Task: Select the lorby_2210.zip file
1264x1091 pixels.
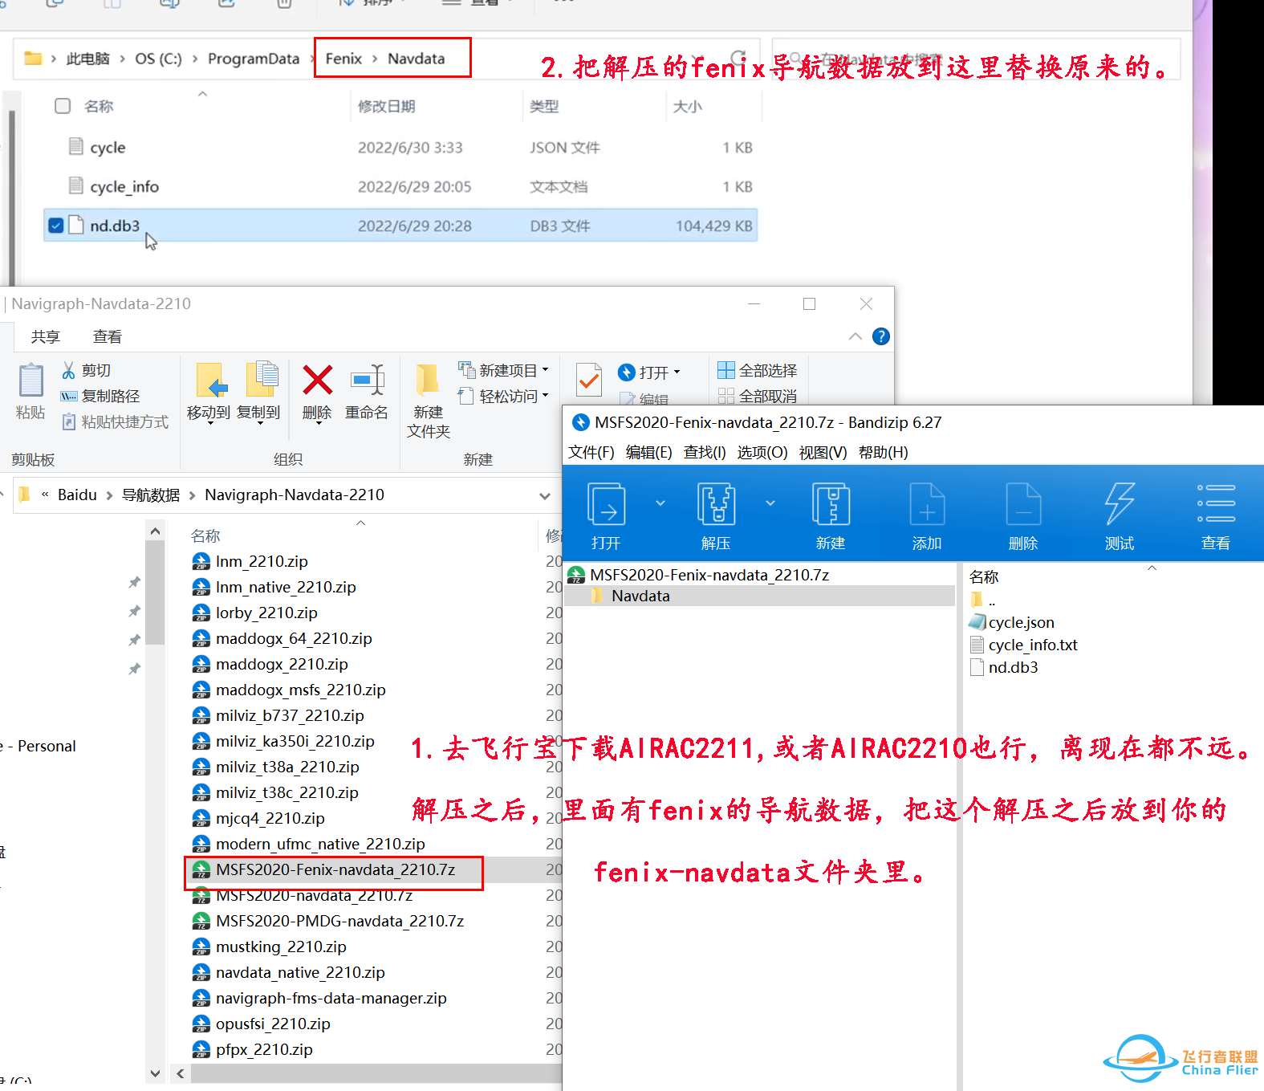Action: click(x=266, y=613)
